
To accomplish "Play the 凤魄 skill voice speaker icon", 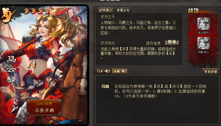I will click(124, 71).
